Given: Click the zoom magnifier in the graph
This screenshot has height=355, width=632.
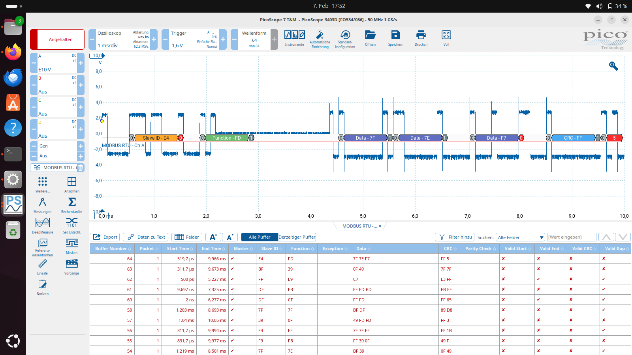Looking at the screenshot, I should 613,66.
